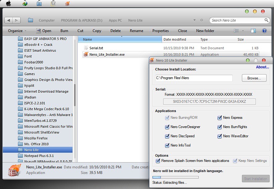Sort by Type column header

(204, 39)
